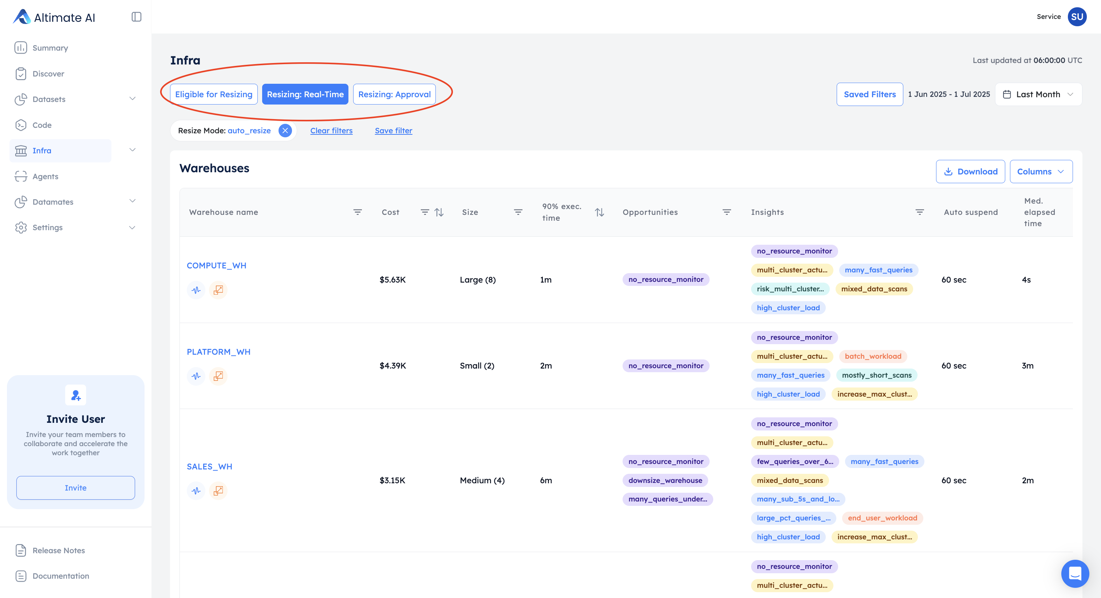Image resolution: width=1101 pixels, height=598 pixels.
Task: Click the downsize_warehouse opportunity tag
Action: [665, 480]
